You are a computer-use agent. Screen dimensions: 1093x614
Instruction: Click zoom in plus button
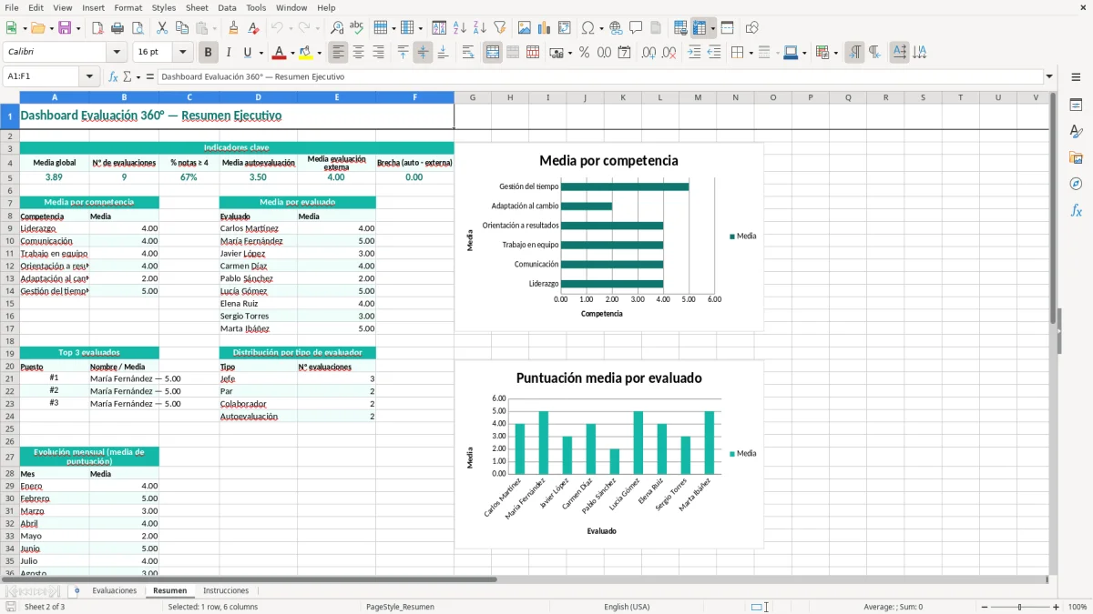pyautogui.click(x=1057, y=607)
